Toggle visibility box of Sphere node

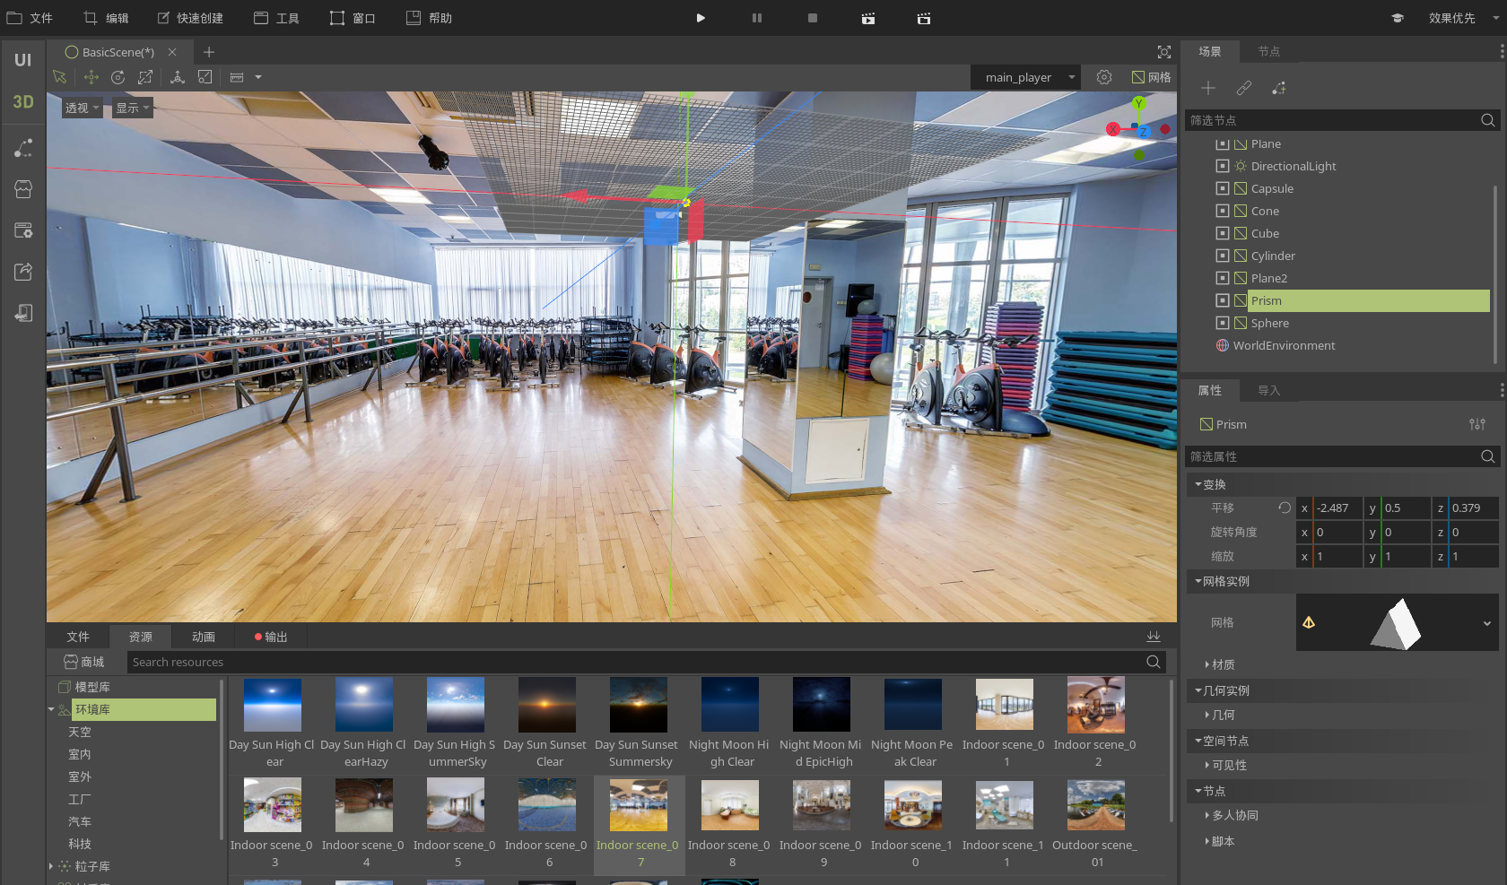pos(1222,323)
